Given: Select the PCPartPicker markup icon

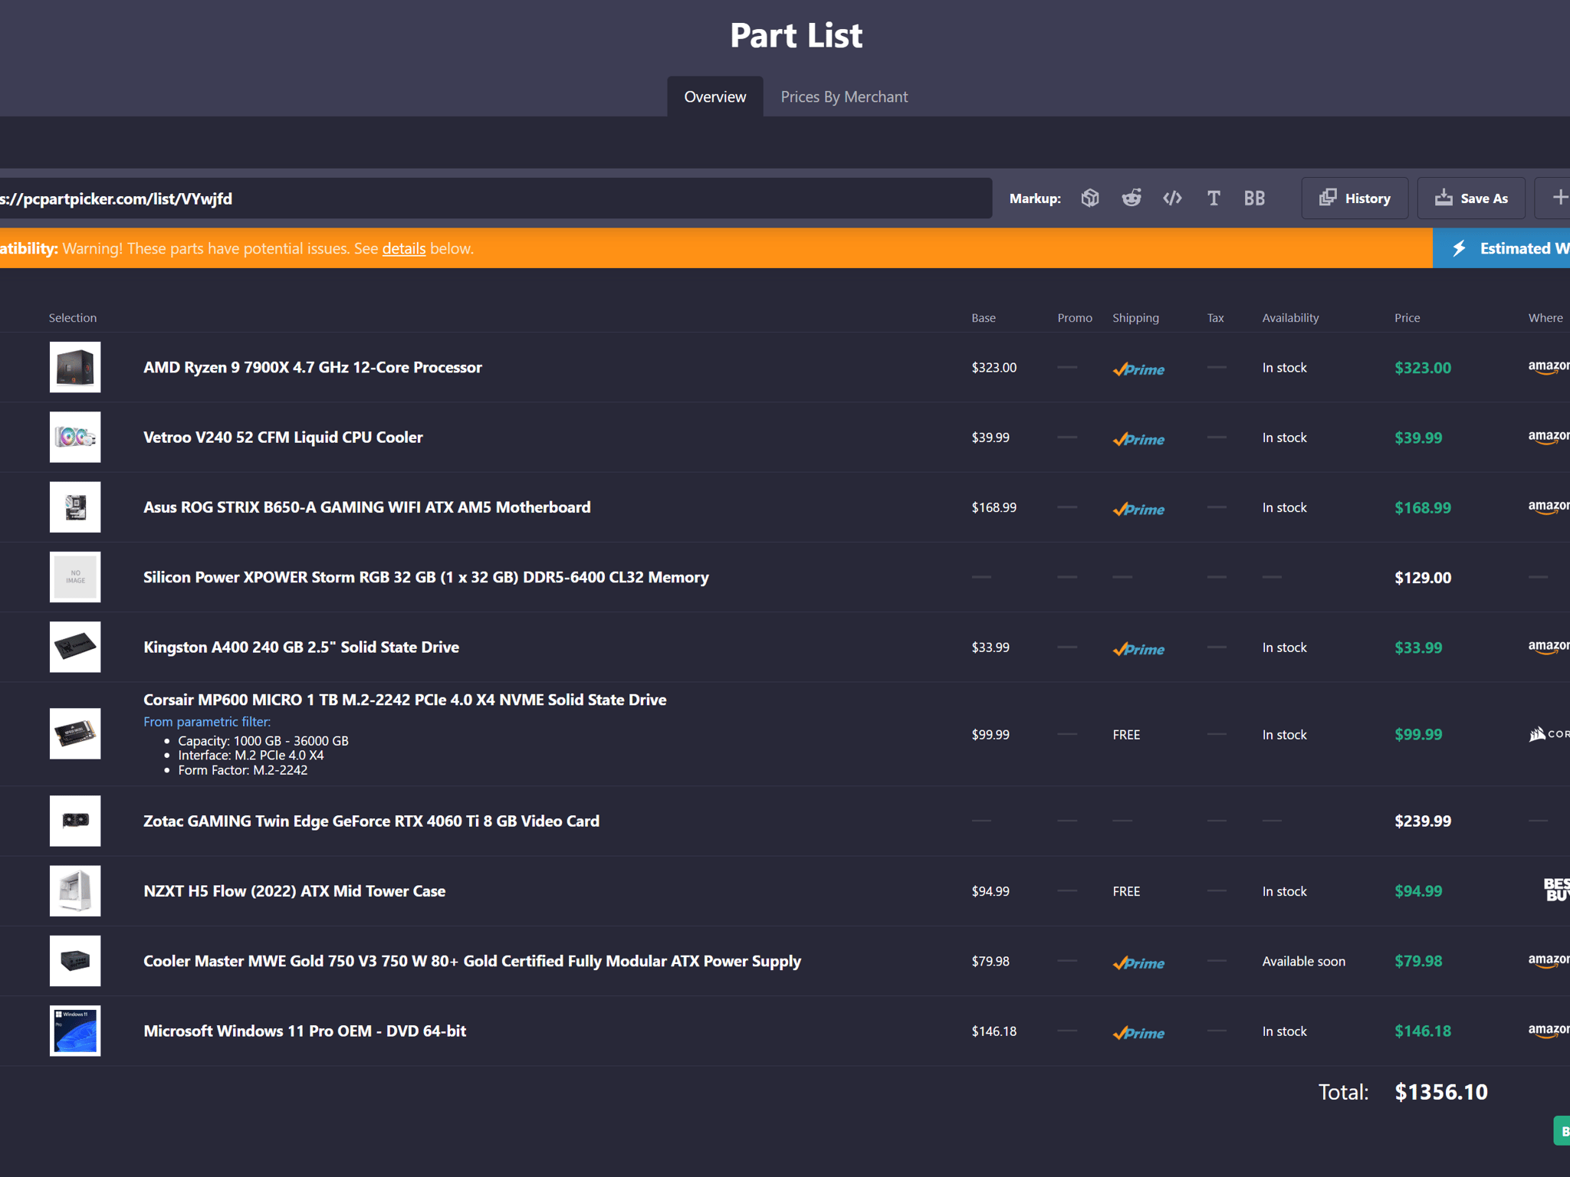Looking at the screenshot, I should (1090, 198).
